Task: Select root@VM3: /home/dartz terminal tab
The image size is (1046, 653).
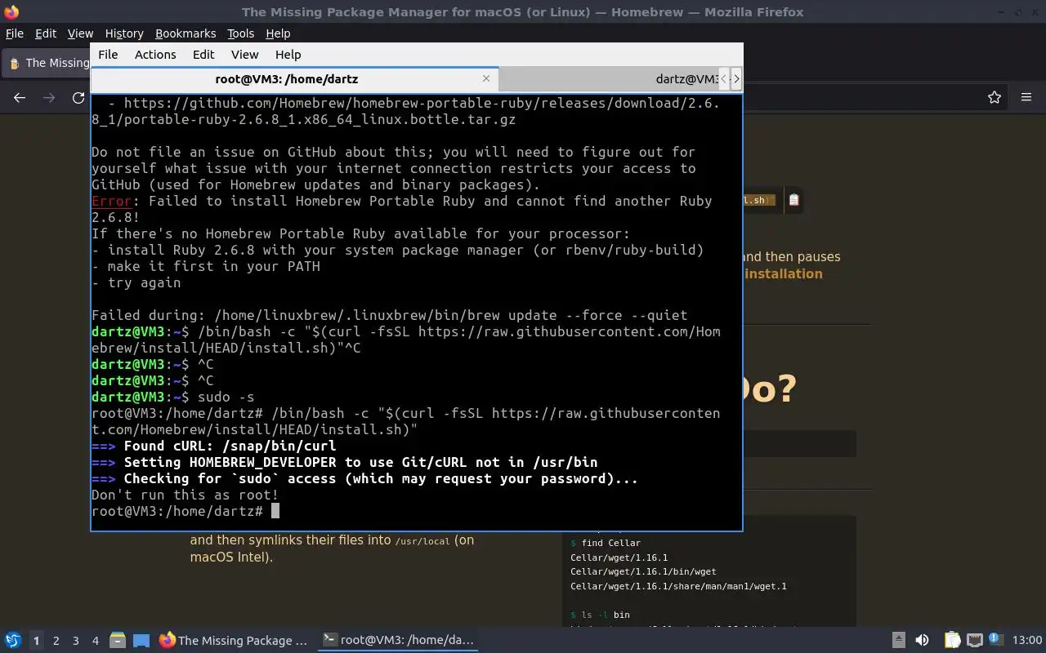Action: [x=295, y=79]
